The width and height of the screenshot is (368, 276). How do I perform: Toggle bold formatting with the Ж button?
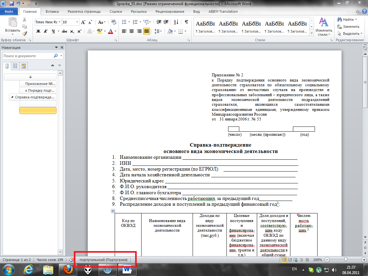coord(38,31)
